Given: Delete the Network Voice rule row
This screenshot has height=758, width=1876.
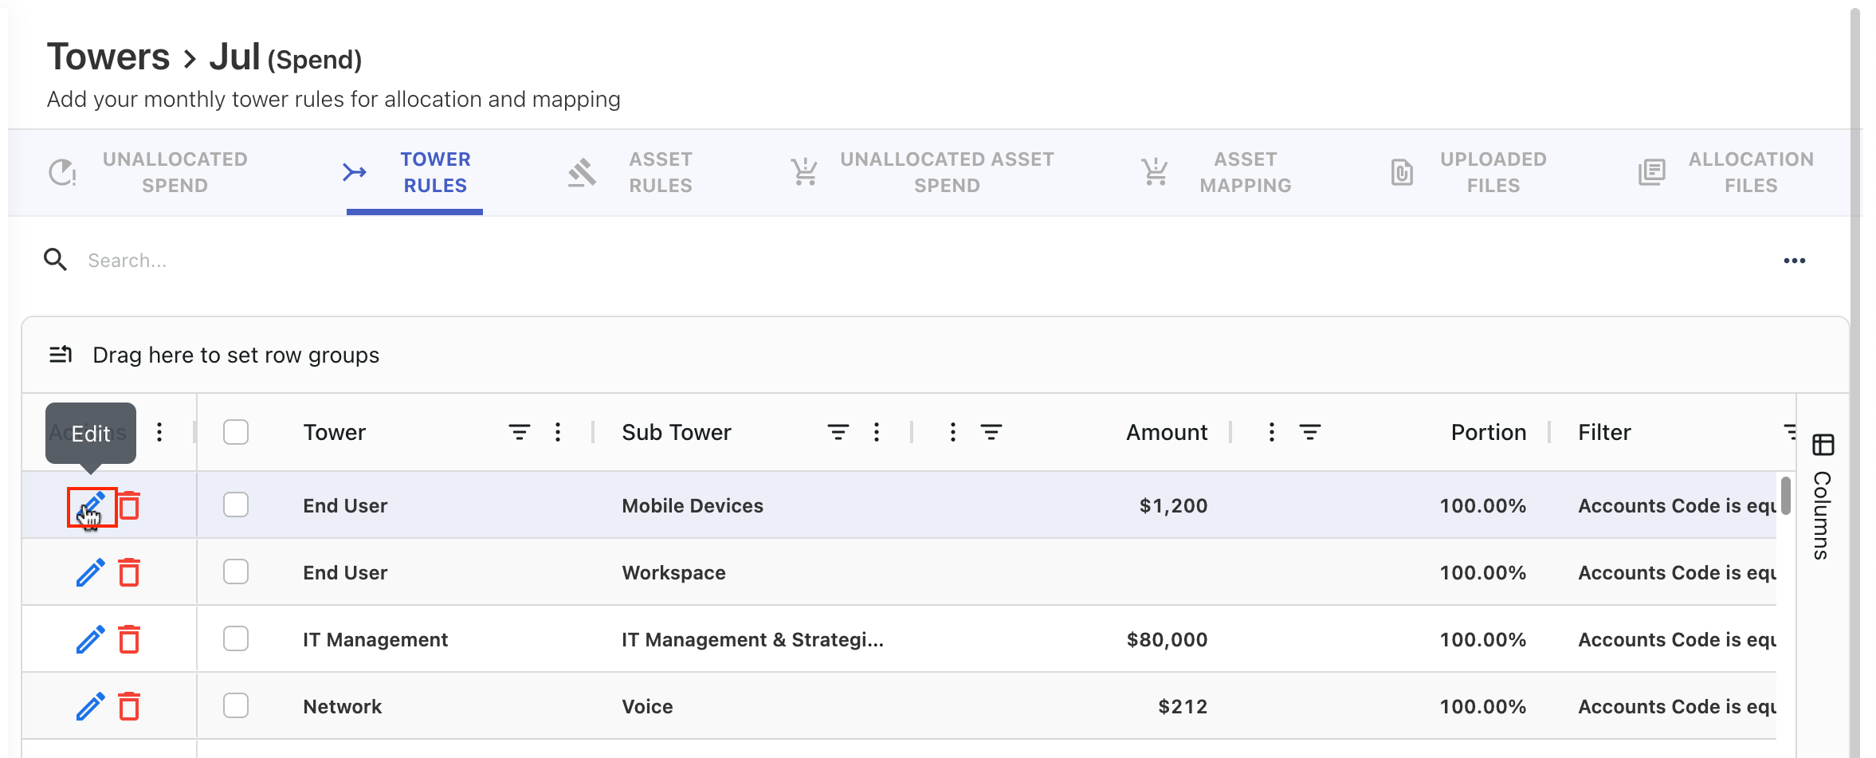Looking at the screenshot, I should click(129, 706).
